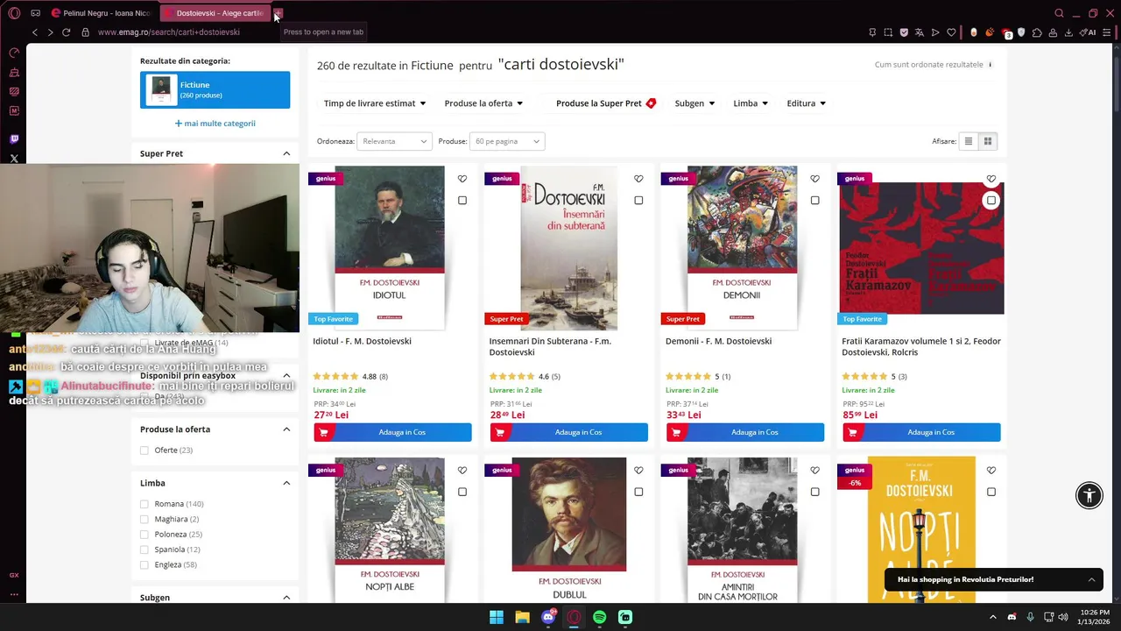
Task: Open the Limba filter dropdown
Action: point(751,103)
